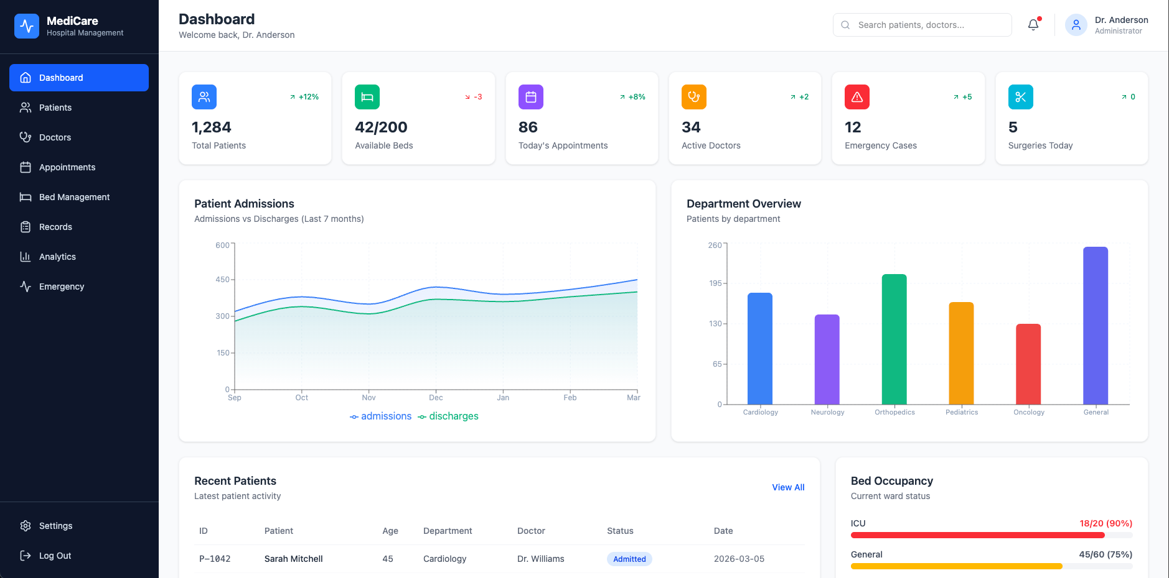This screenshot has width=1169, height=578.
Task: Click the 42/200 Available Beds value
Action: click(381, 127)
